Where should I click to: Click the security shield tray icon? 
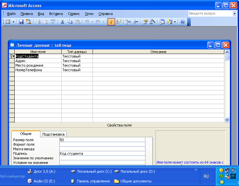pyautogui.click(x=221, y=170)
